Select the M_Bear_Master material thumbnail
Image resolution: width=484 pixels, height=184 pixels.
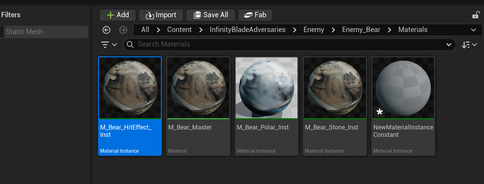(198, 88)
